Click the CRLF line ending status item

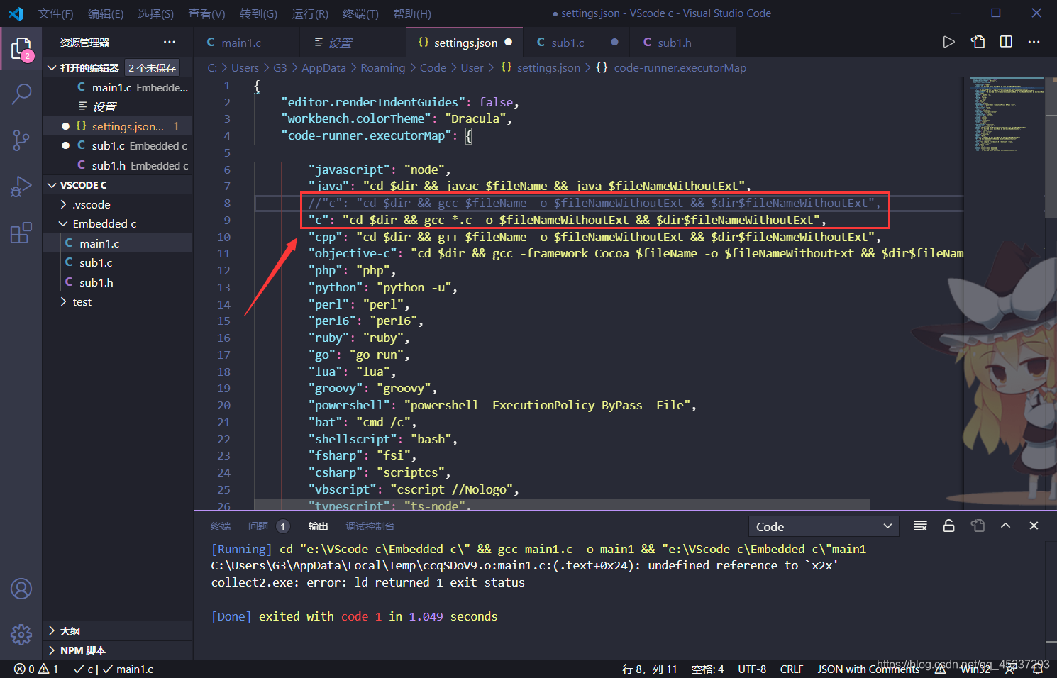792,669
